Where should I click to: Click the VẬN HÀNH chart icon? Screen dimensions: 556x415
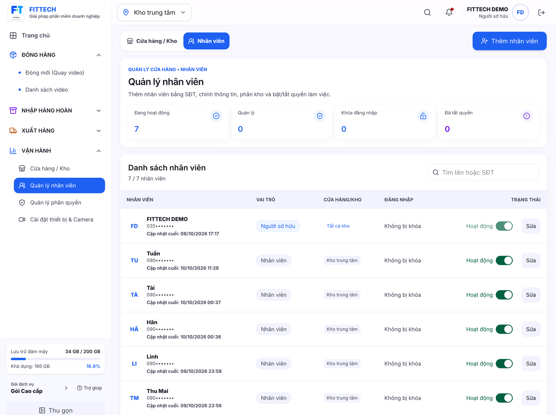(x=13, y=151)
